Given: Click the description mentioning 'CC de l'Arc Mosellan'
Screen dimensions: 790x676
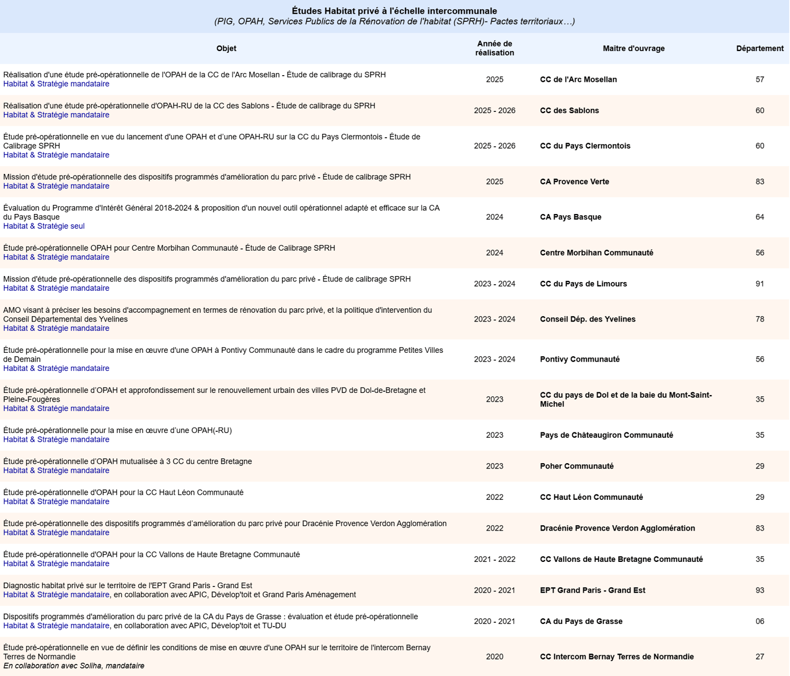Looking at the screenshot, I should click(194, 75).
